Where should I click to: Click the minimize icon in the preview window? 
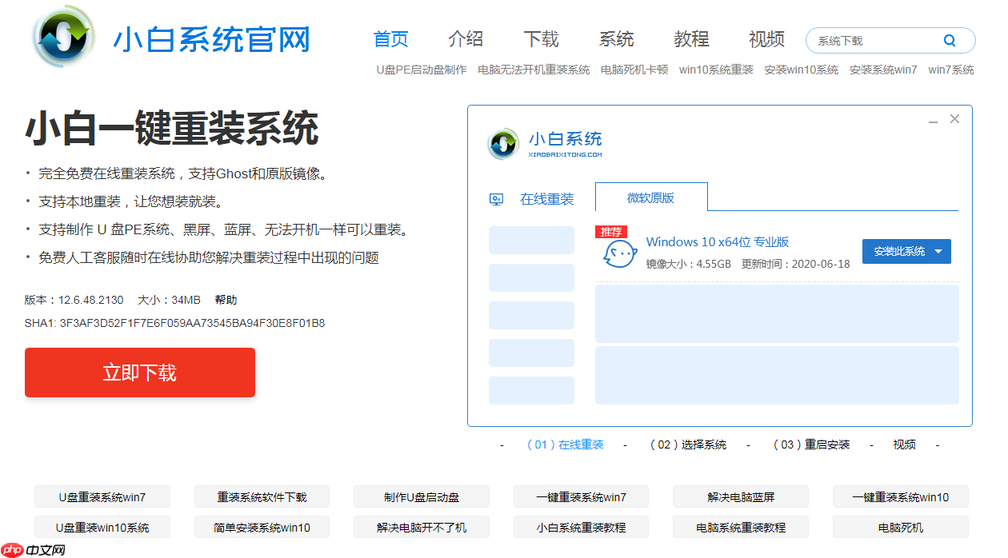pyautogui.click(x=933, y=121)
